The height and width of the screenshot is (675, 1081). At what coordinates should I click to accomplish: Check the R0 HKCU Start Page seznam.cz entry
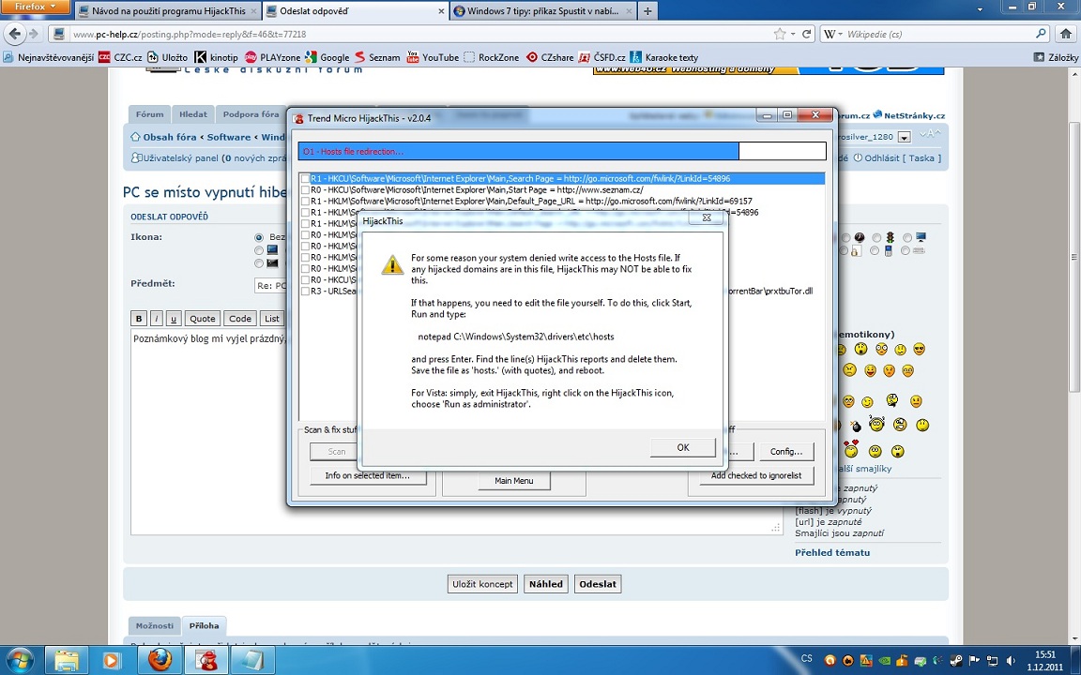click(305, 190)
